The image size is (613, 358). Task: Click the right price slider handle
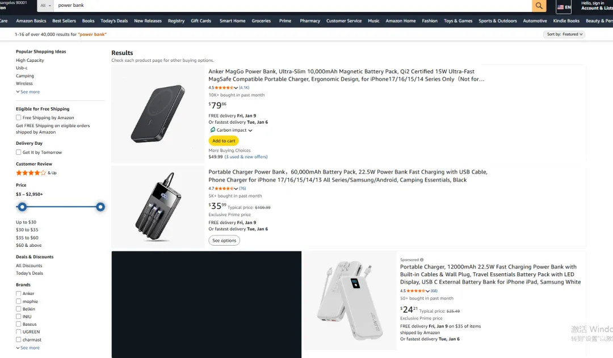(x=100, y=207)
